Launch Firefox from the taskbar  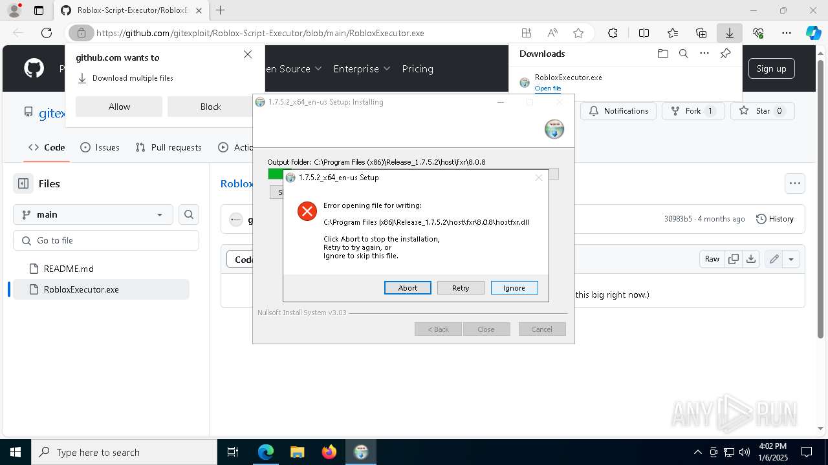click(329, 452)
